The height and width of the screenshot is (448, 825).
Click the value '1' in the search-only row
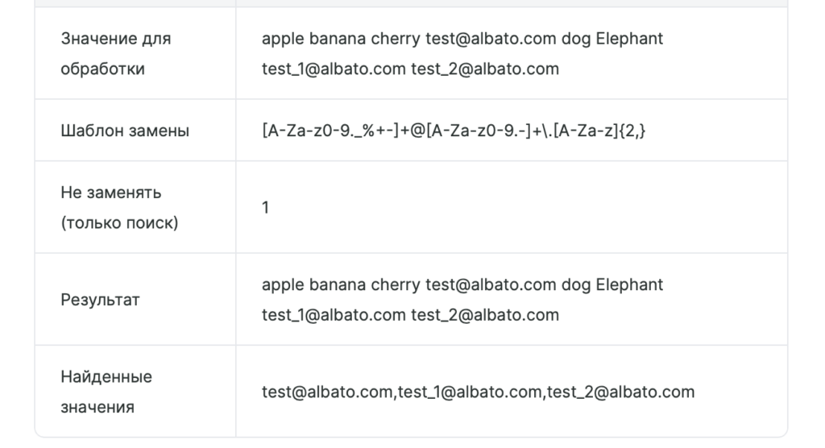click(x=266, y=207)
